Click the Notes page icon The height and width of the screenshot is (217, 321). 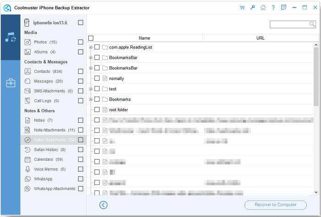point(28,120)
